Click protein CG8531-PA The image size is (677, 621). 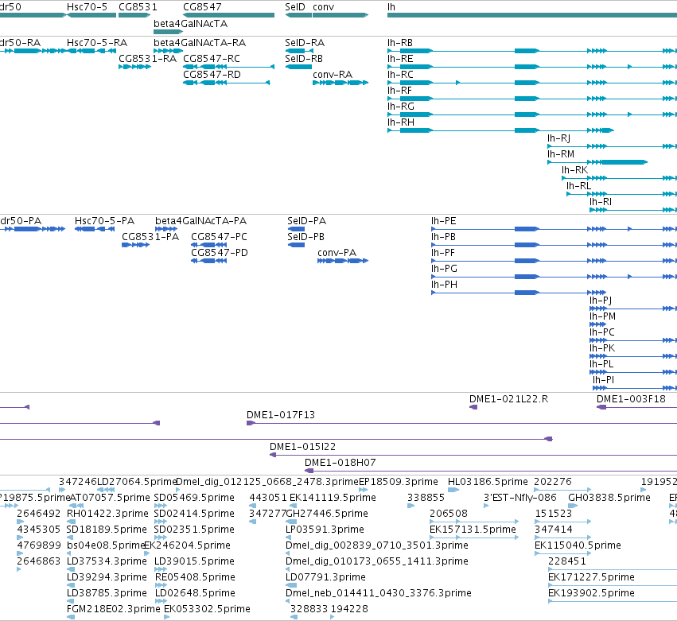pos(150,237)
